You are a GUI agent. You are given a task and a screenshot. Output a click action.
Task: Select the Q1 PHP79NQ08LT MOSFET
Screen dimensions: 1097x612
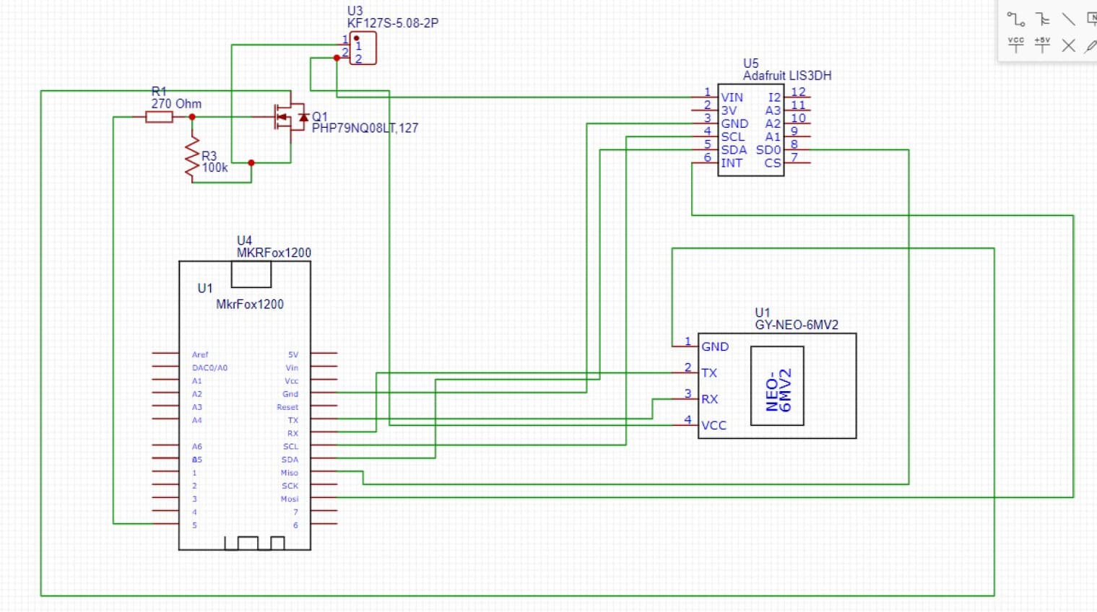click(287, 118)
